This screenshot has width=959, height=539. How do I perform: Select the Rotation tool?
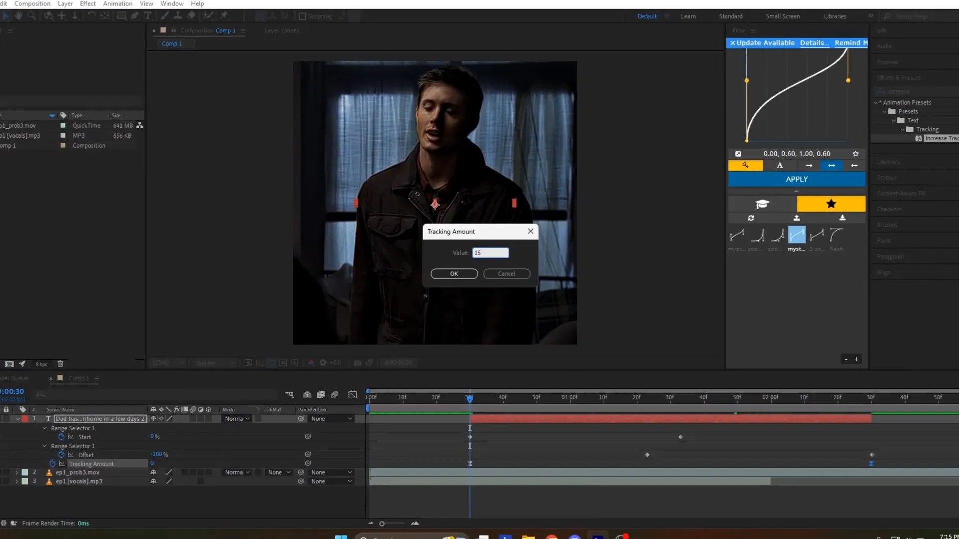(91, 16)
